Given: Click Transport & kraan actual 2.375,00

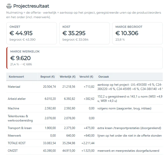Looking at the screenshot, I should 70,128.
